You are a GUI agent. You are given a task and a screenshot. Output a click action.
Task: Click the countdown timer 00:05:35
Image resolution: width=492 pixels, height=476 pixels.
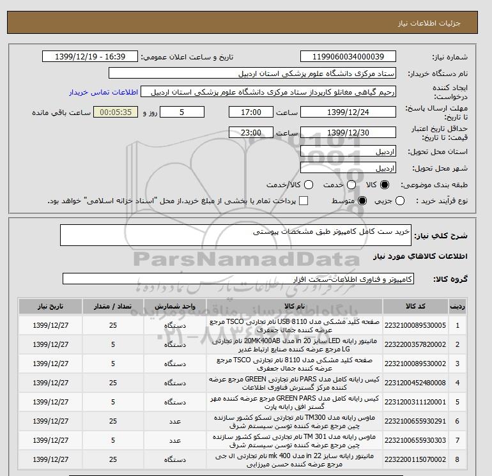(116, 112)
